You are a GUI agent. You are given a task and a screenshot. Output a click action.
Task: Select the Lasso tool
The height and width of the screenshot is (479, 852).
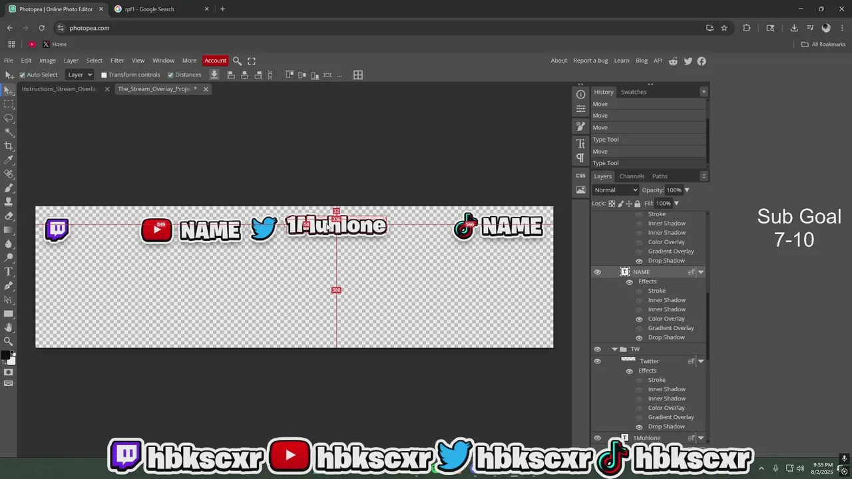9,118
